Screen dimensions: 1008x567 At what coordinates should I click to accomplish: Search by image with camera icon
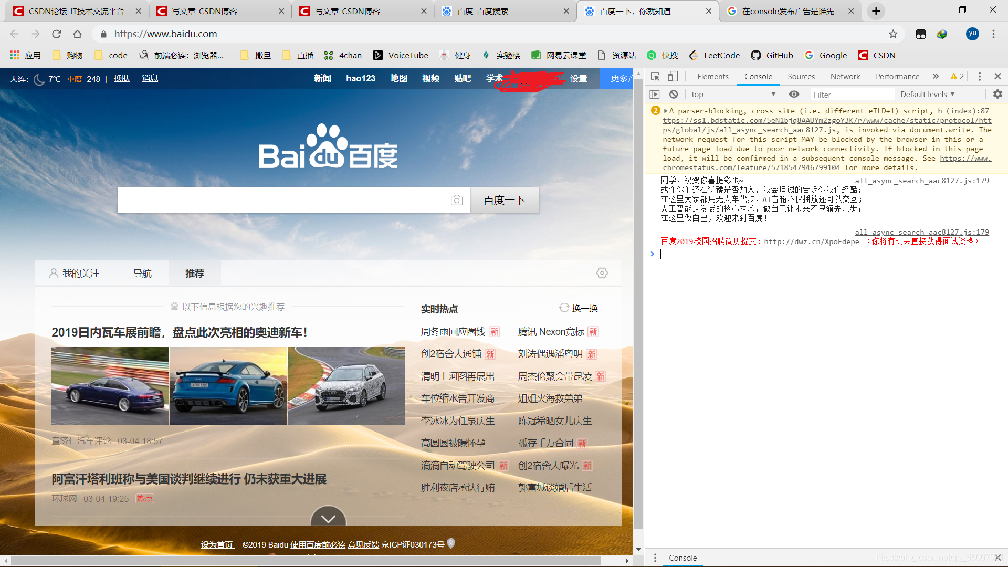[x=457, y=200]
